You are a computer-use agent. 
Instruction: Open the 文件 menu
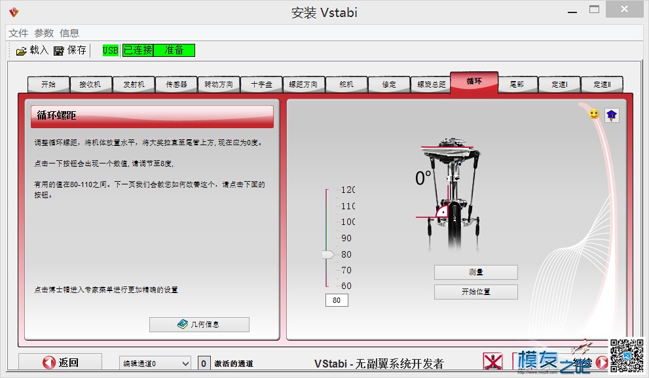18,33
